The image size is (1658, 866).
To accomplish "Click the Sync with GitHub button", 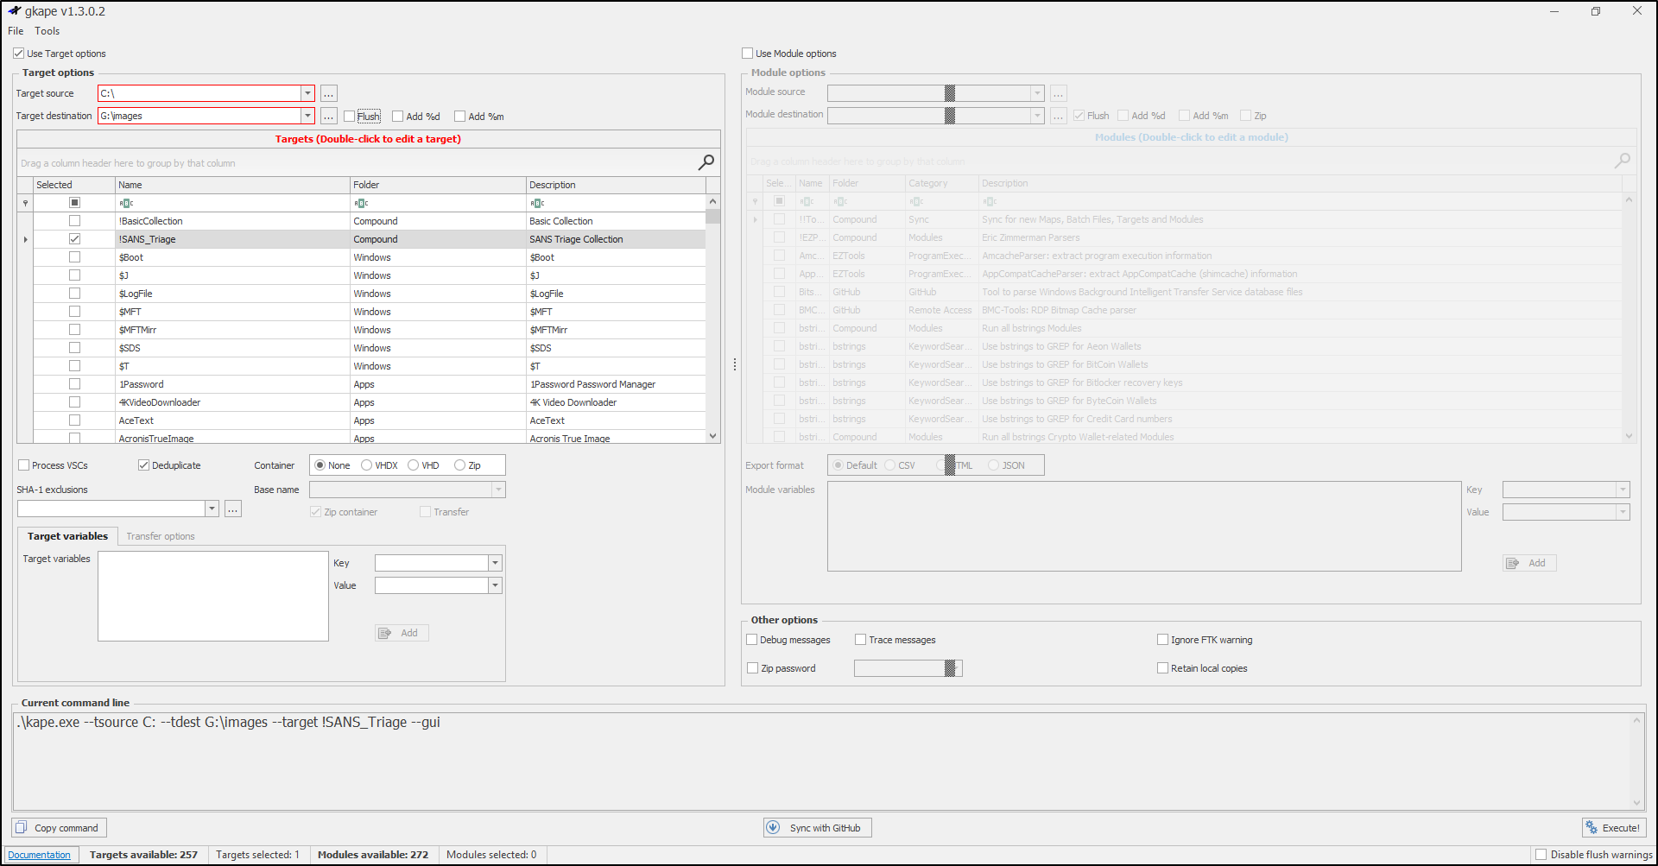I will pos(818,828).
